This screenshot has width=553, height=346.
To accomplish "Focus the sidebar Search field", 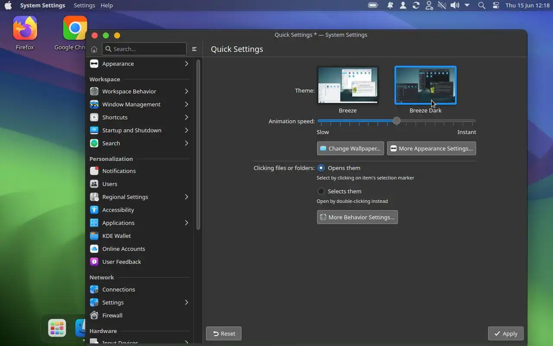I will [x=144, y=49].
